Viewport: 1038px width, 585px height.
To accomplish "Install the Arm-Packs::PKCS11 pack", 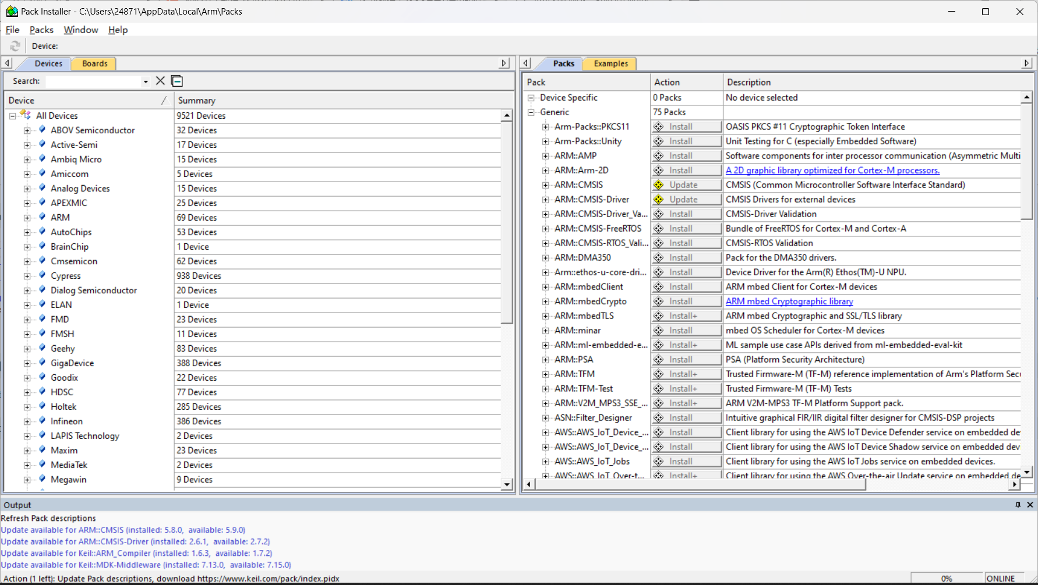I will [x=686, y=126].
